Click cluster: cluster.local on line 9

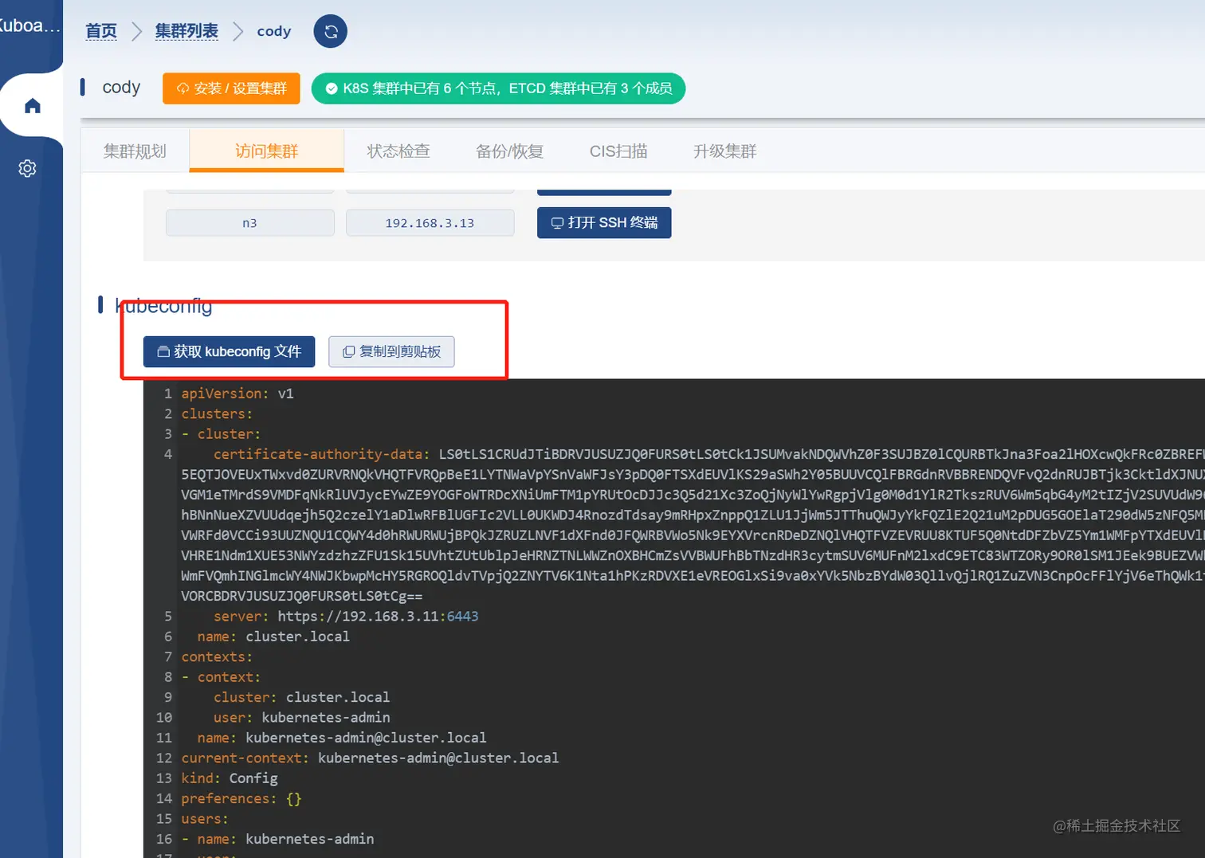coord(302,698)
